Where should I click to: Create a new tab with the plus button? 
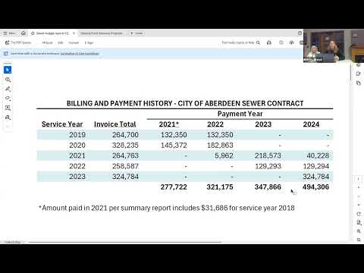point(136,33)
